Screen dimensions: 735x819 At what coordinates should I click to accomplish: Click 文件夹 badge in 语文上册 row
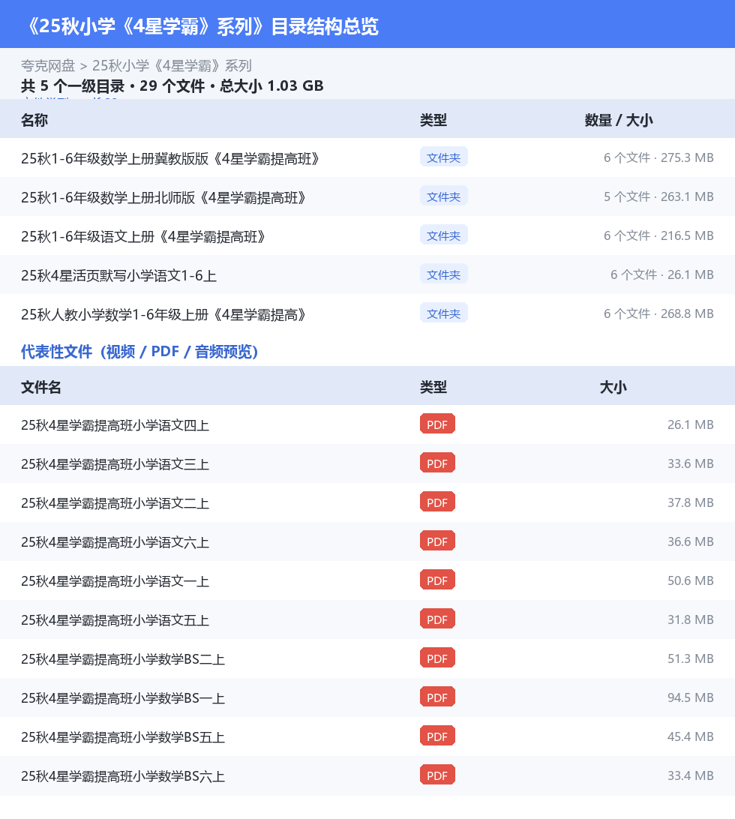(x=443, y=235)
